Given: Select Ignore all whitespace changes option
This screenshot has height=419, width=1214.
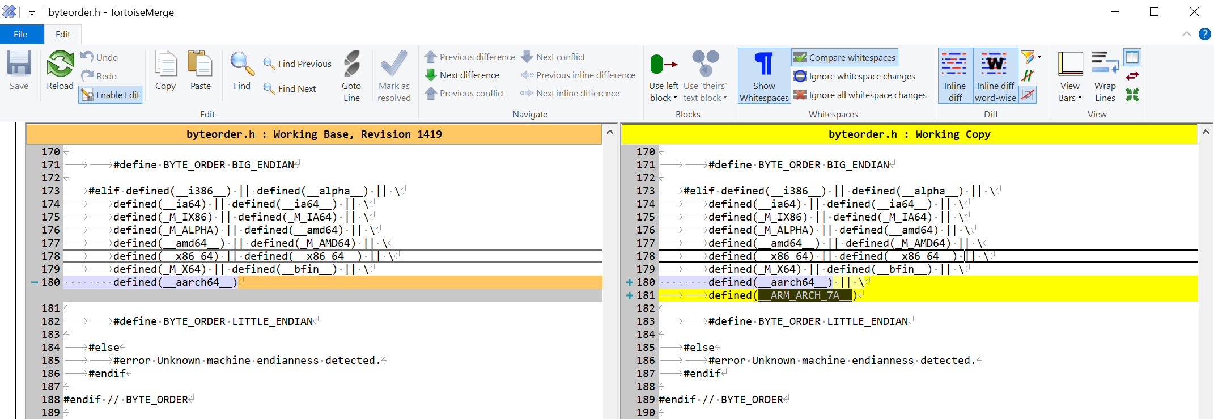Looking at the screenshot, I should [860, 95].
